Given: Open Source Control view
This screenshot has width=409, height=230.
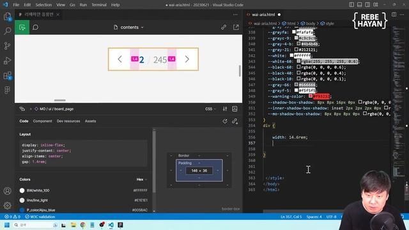Looking at the screenshot, I should coord(7,46).
